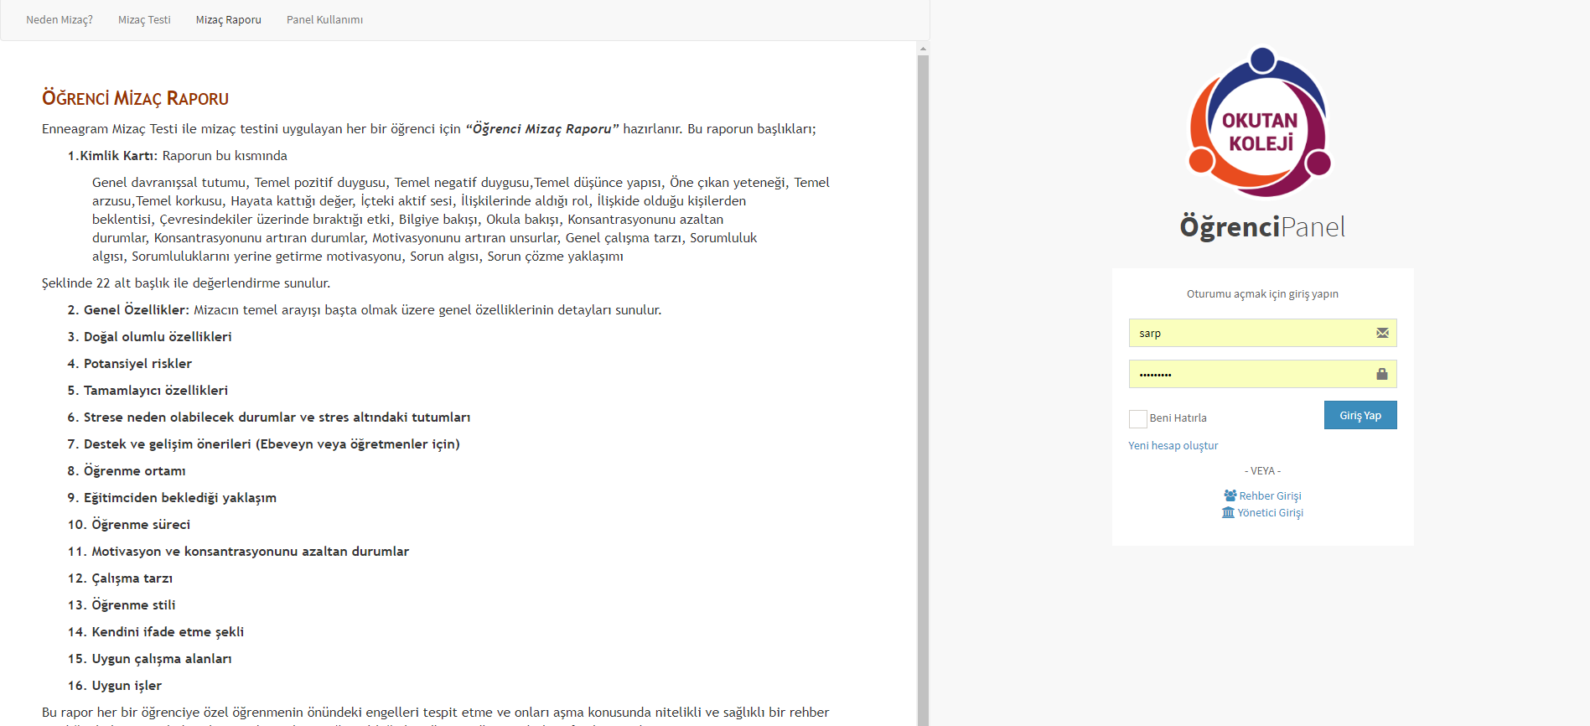This screenshot has width=1590, height=726.
Task: Focus the username field containing sarp
Action: (1249, 333)
